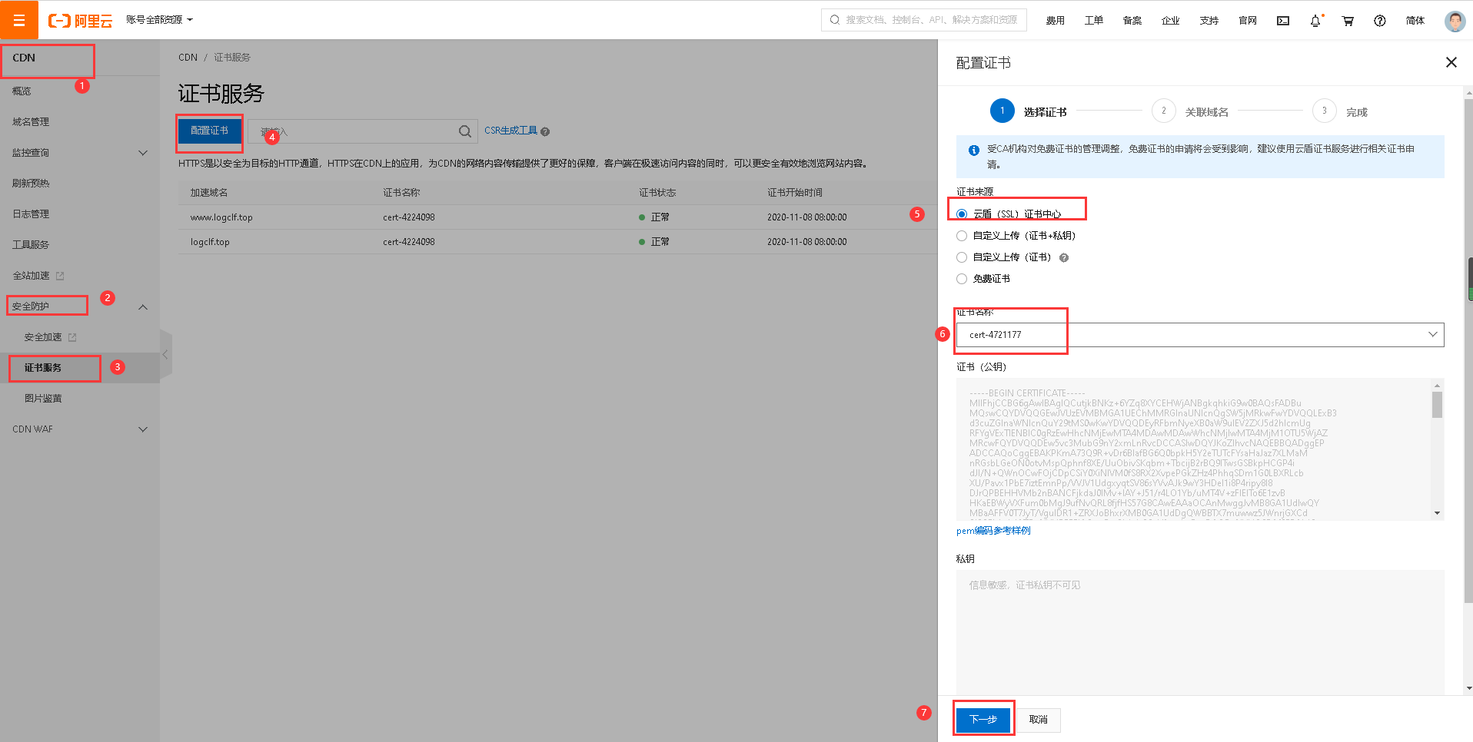Screen dimensions: 1473x742
Task: Close the 配置证书 panel
Action: 1451,62
